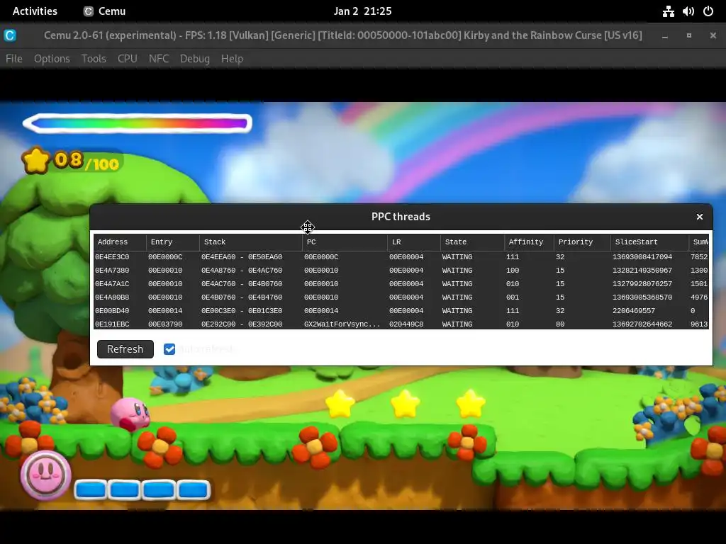Click the PPC threads dialog title bar

click(401, 217)
